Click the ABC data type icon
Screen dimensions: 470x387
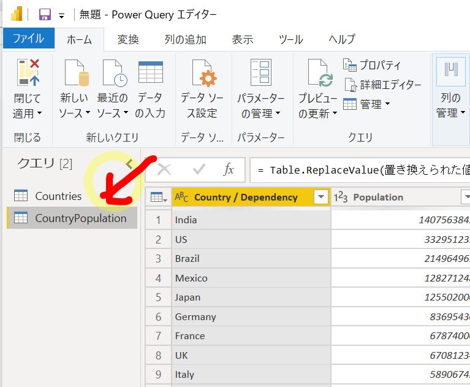(x=181, y=197)
